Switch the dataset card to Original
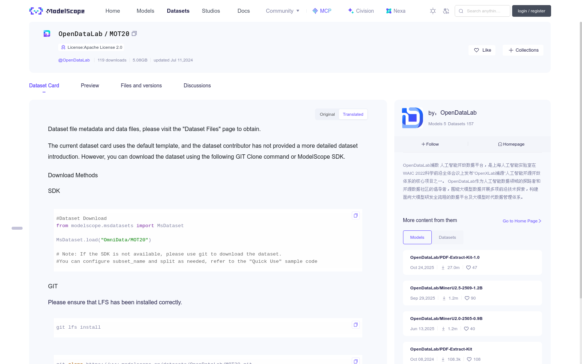The width and height of the screenshot is (582, 364). (x=327, y=114)
